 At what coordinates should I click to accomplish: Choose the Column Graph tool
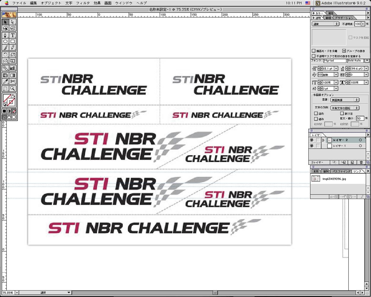point(13,68)
